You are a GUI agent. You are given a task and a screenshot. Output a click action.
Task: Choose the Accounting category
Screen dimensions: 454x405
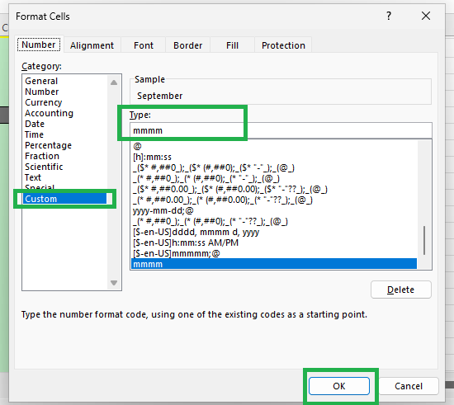pos(65,113)
